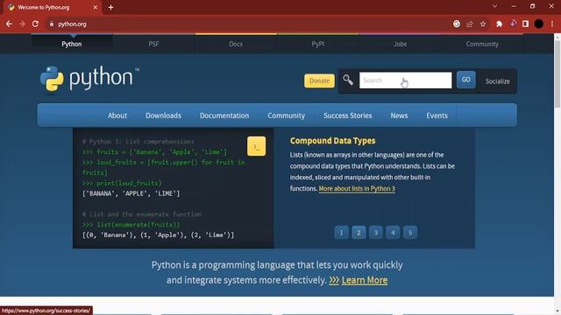
Task: Bookmark this page with the star icon
Action: click(483, 24)
